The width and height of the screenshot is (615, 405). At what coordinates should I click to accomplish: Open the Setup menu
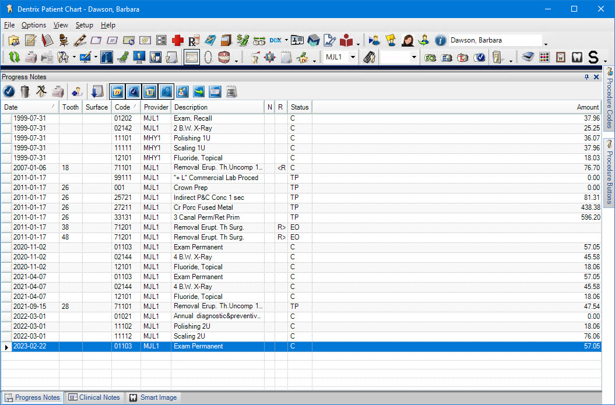click(x=84, y=25)
